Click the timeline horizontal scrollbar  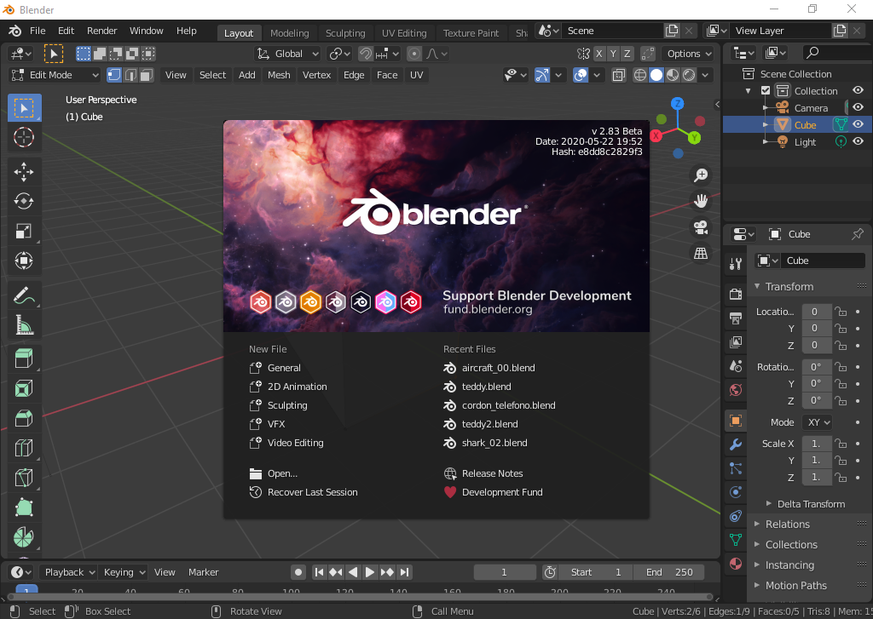pyautogui.click(x=361, y=597)
